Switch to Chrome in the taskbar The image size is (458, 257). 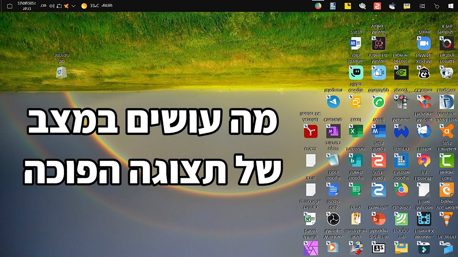tap(318, 6)
